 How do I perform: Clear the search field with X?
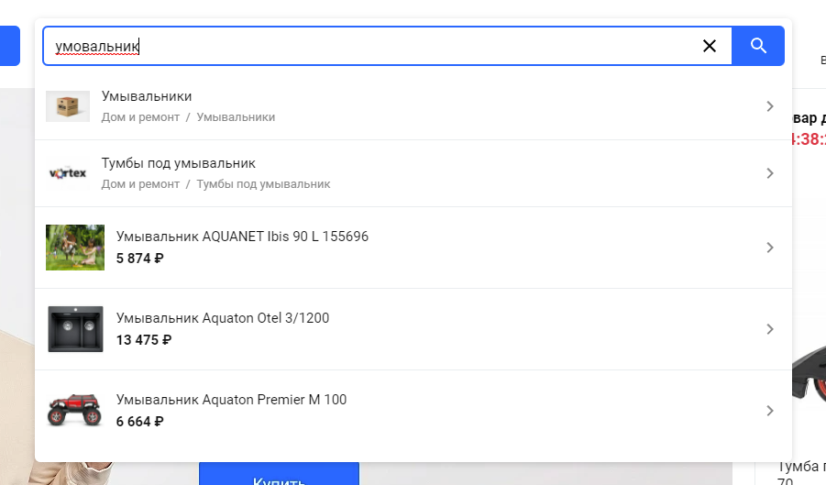[710, 46]
